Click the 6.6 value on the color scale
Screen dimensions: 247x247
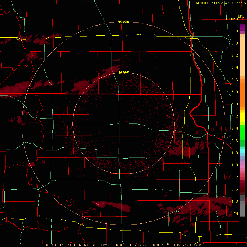point(235,80)
